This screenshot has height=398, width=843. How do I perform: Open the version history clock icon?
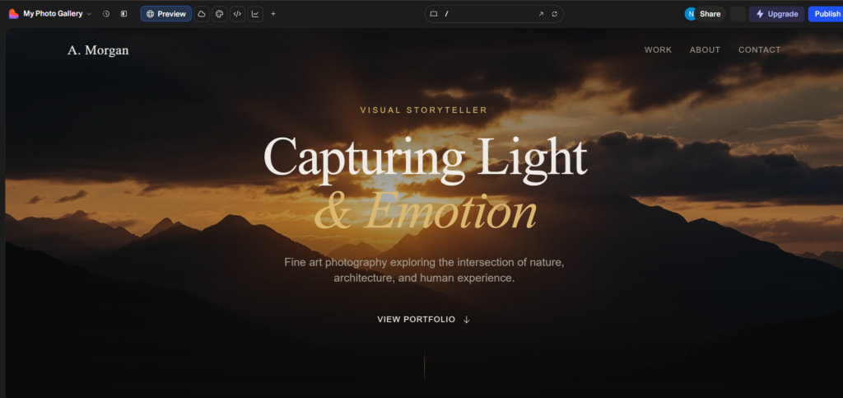click(x=106, y=14)
